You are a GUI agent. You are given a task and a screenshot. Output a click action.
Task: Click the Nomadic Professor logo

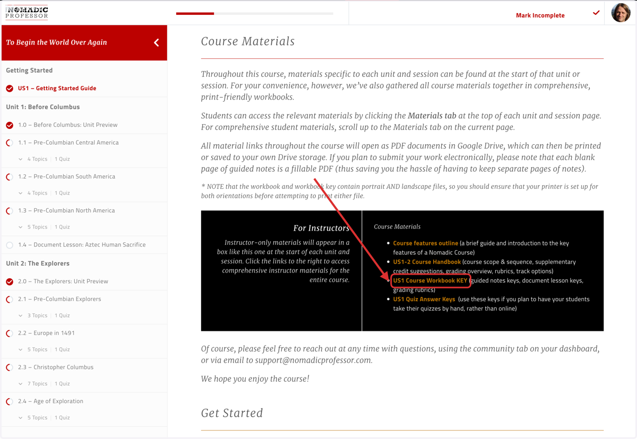[x=27, y=13]
